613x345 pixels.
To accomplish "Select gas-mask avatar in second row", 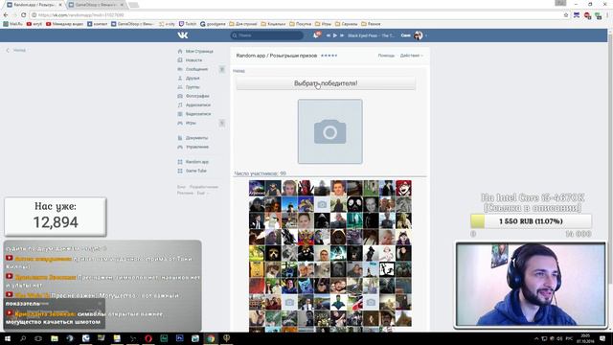I will [354, 204].
